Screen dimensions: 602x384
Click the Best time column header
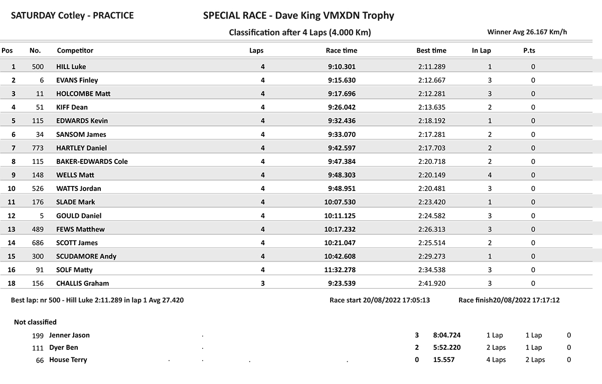click(x=431, y=50)
